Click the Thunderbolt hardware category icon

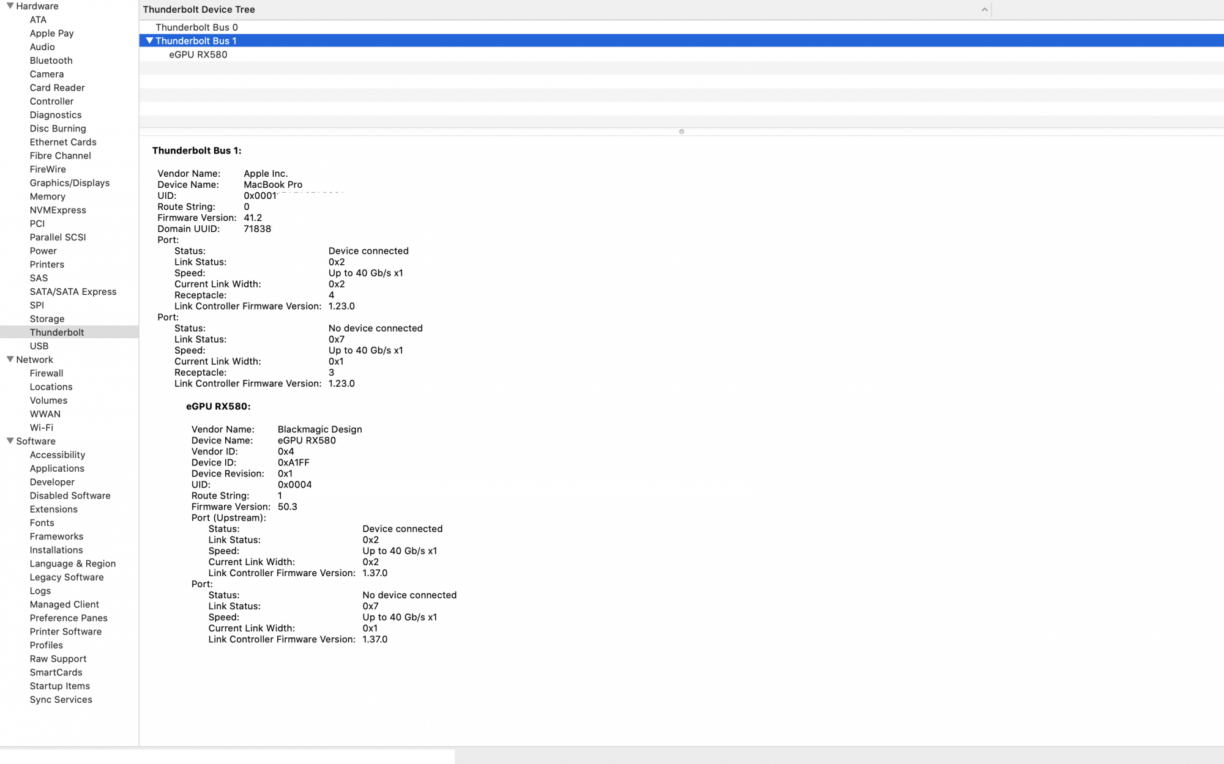(x=56, y=332)
